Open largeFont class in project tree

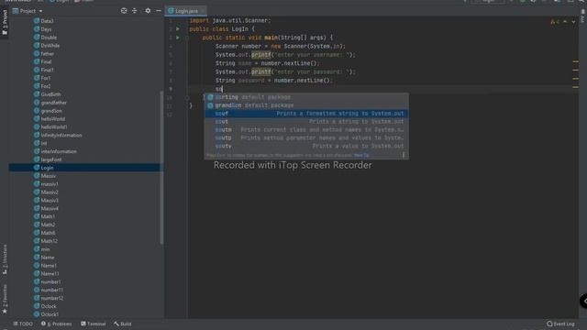(x=51, y=159)
